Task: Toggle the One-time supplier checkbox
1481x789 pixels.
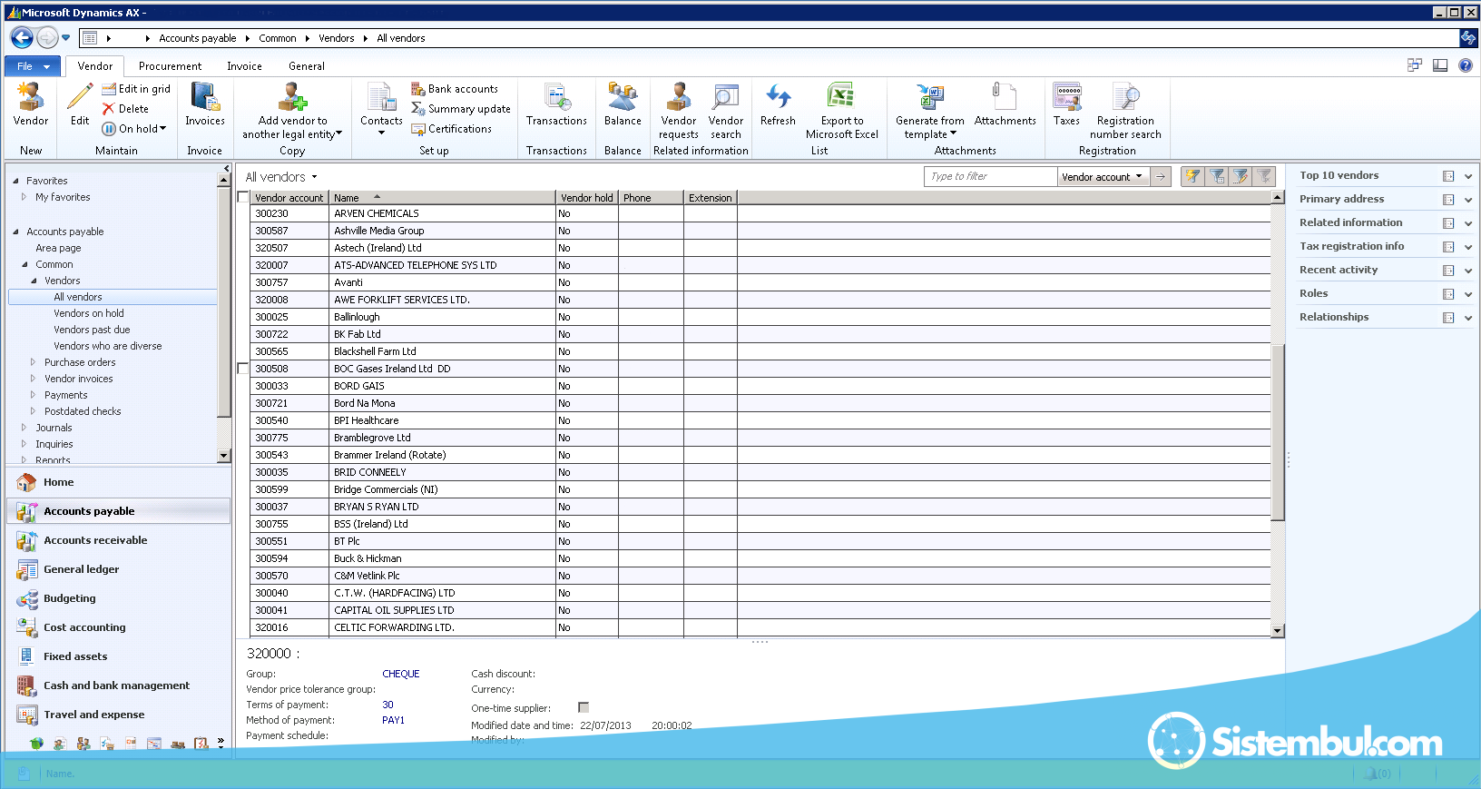Action: pos(584,707)
